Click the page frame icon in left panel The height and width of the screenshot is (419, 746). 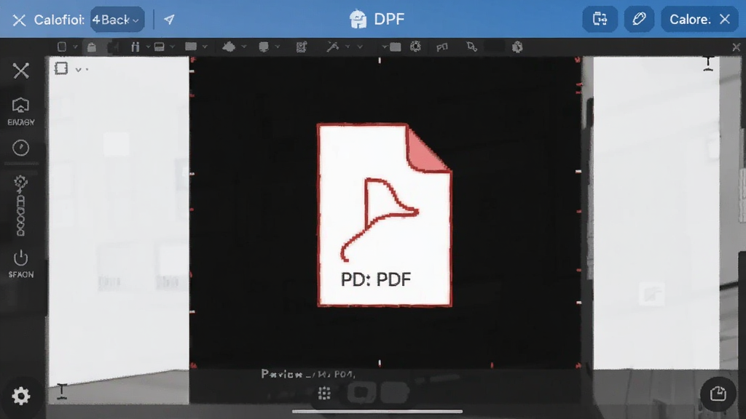(61, 68)
